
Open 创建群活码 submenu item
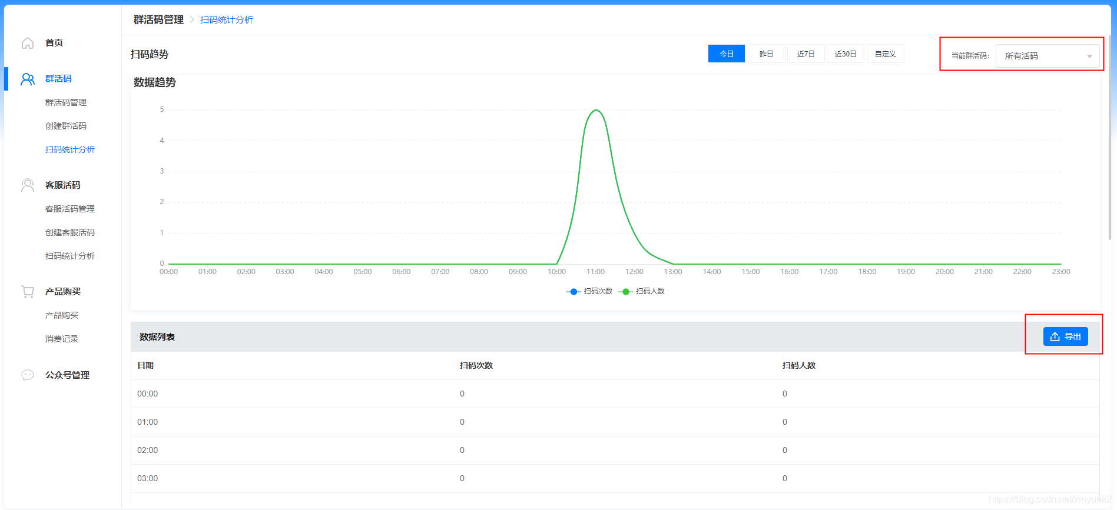point(66,126)
